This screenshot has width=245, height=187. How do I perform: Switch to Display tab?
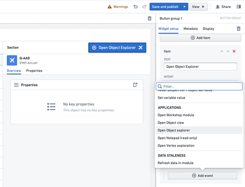[x=208, y=29]
